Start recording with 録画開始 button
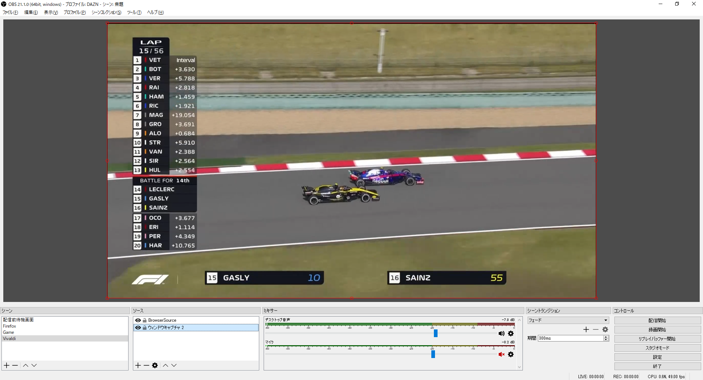 (657, 330)
